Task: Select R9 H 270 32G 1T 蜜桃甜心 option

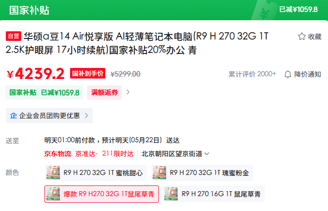Action: [x=96, y=173]
